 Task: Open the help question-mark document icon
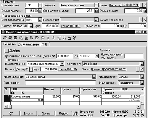click(x=69, y=38)
